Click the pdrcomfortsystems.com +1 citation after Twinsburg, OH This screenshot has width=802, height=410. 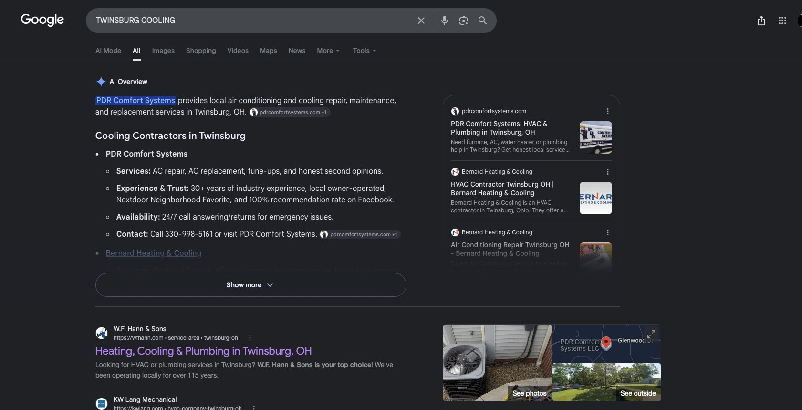[290, 112]
